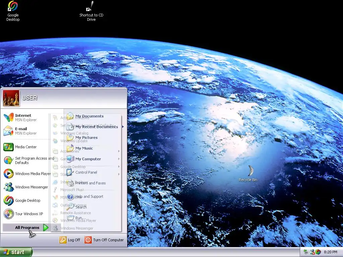The width and height of the screenshot is (343, 257).
Task: Expand the Google Desktop program group arrow
Action: click(119, 167)
